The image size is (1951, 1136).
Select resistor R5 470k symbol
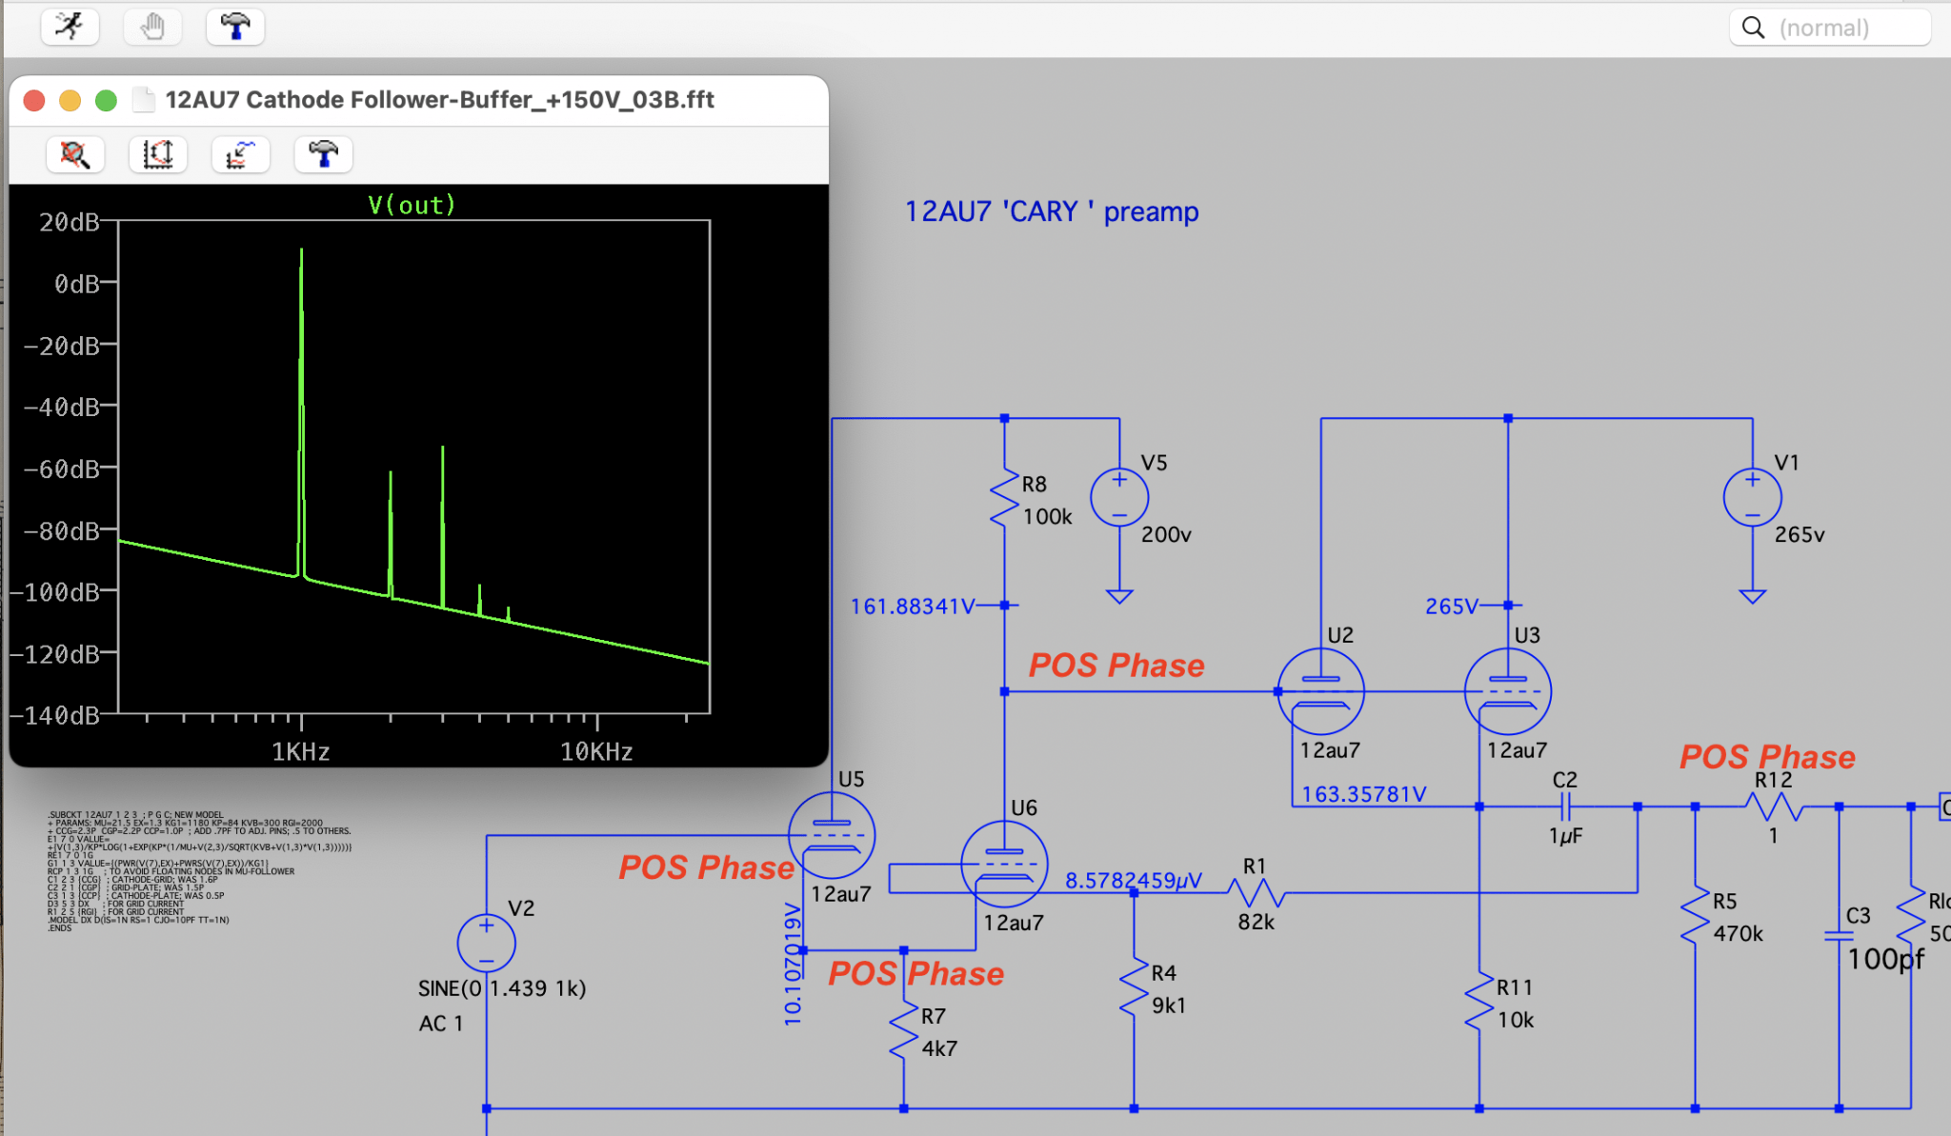tap(1695, 916)
